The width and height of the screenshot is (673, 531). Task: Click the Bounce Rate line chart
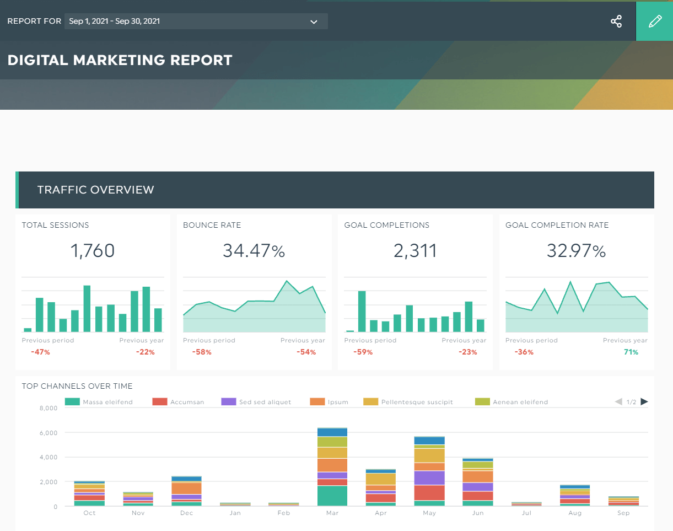[x=254, y=304]
